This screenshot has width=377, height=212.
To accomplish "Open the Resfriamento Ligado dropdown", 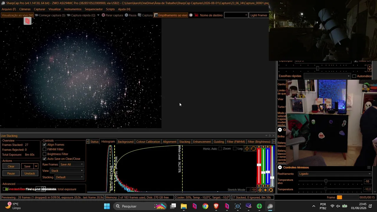I will pos(335,174).
